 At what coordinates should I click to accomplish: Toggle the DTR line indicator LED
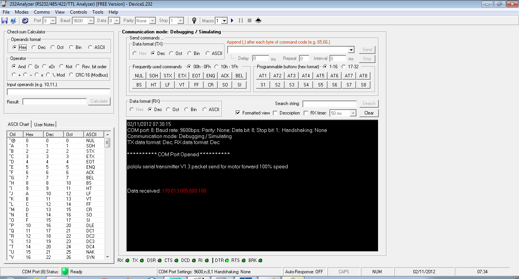227,261
